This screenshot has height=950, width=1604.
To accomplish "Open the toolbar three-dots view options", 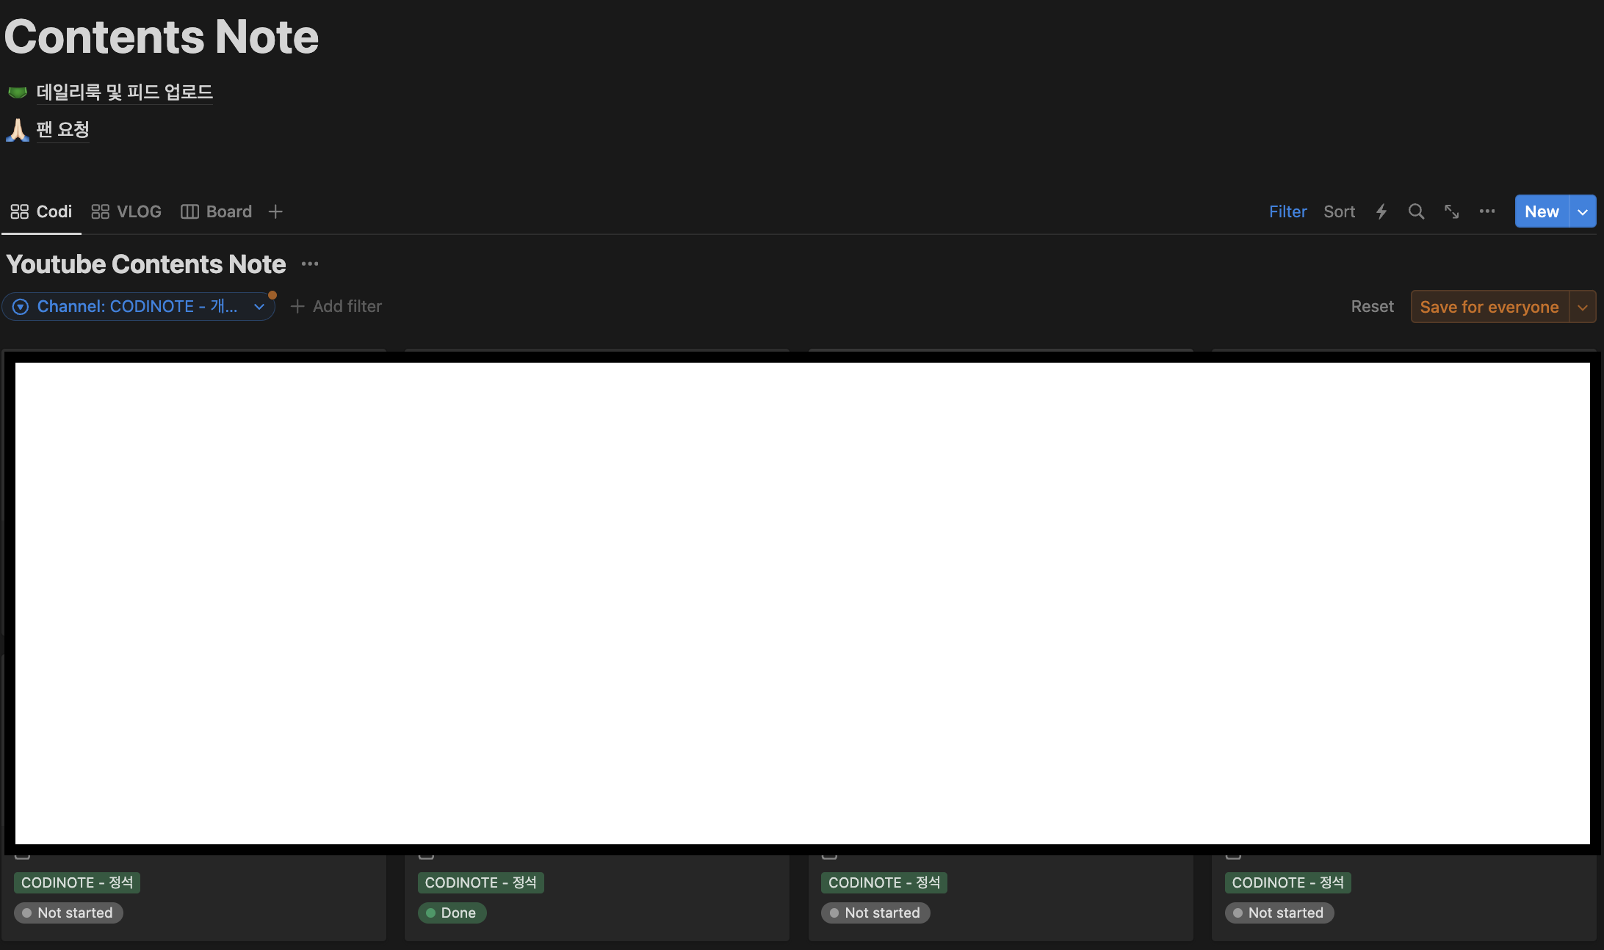I will (x=1487, y=211).
